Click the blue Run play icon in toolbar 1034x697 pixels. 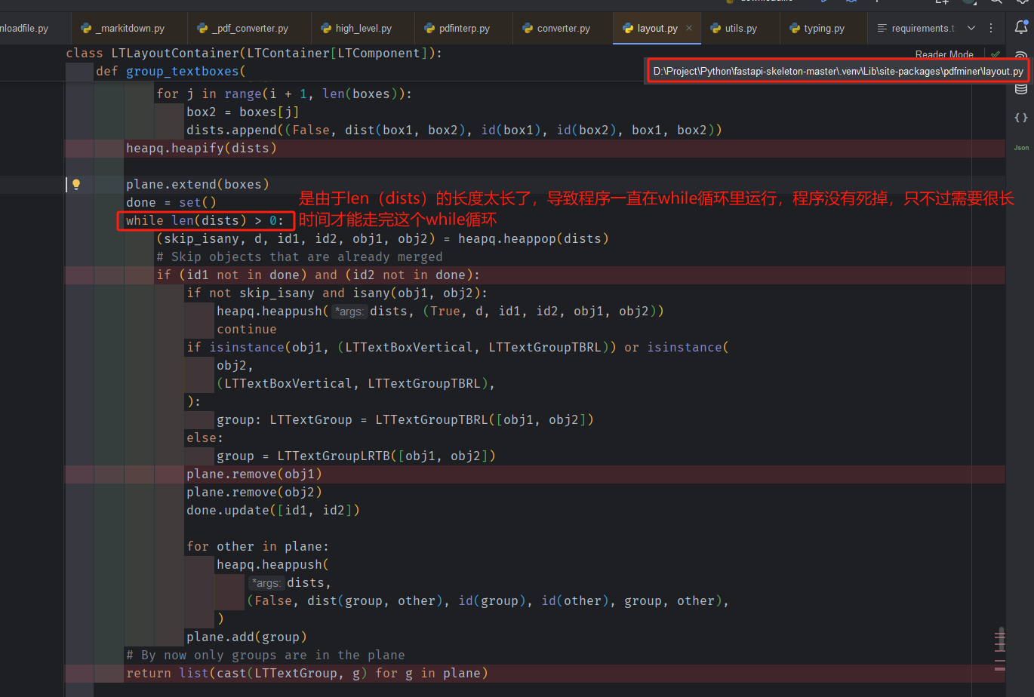point(824,4)
